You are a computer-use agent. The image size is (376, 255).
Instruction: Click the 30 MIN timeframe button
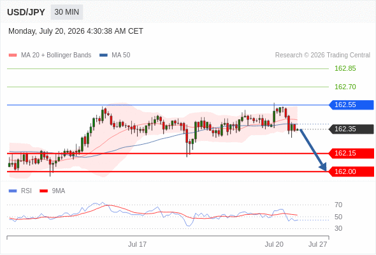67,12
